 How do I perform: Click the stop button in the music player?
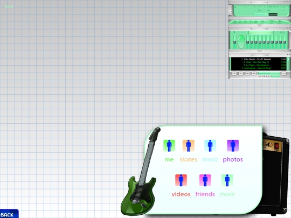point(251,22)
